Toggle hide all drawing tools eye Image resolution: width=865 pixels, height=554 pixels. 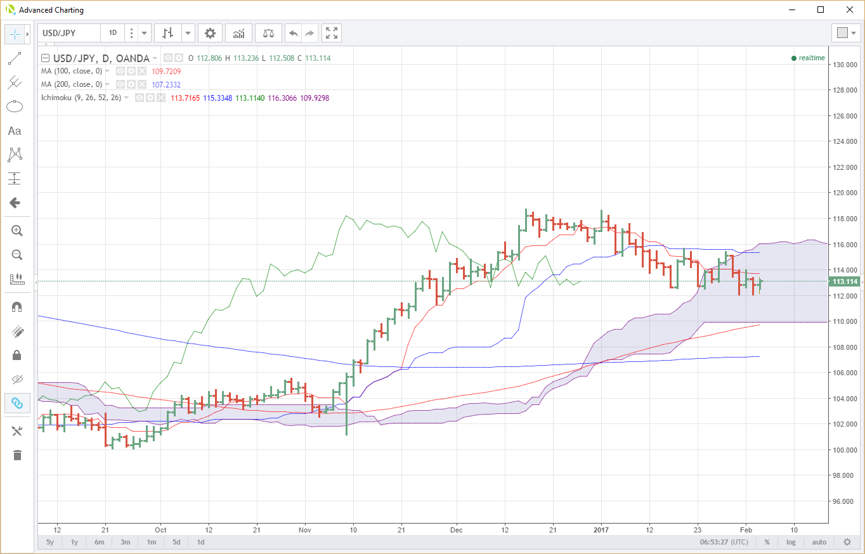pyautogui.click(x=17, y=379)
